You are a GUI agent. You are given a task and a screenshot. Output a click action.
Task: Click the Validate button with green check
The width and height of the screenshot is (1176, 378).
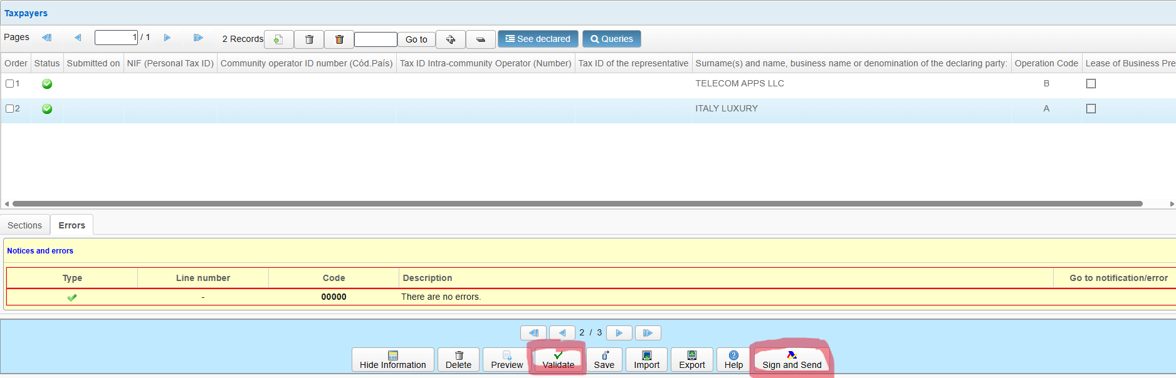558,360
